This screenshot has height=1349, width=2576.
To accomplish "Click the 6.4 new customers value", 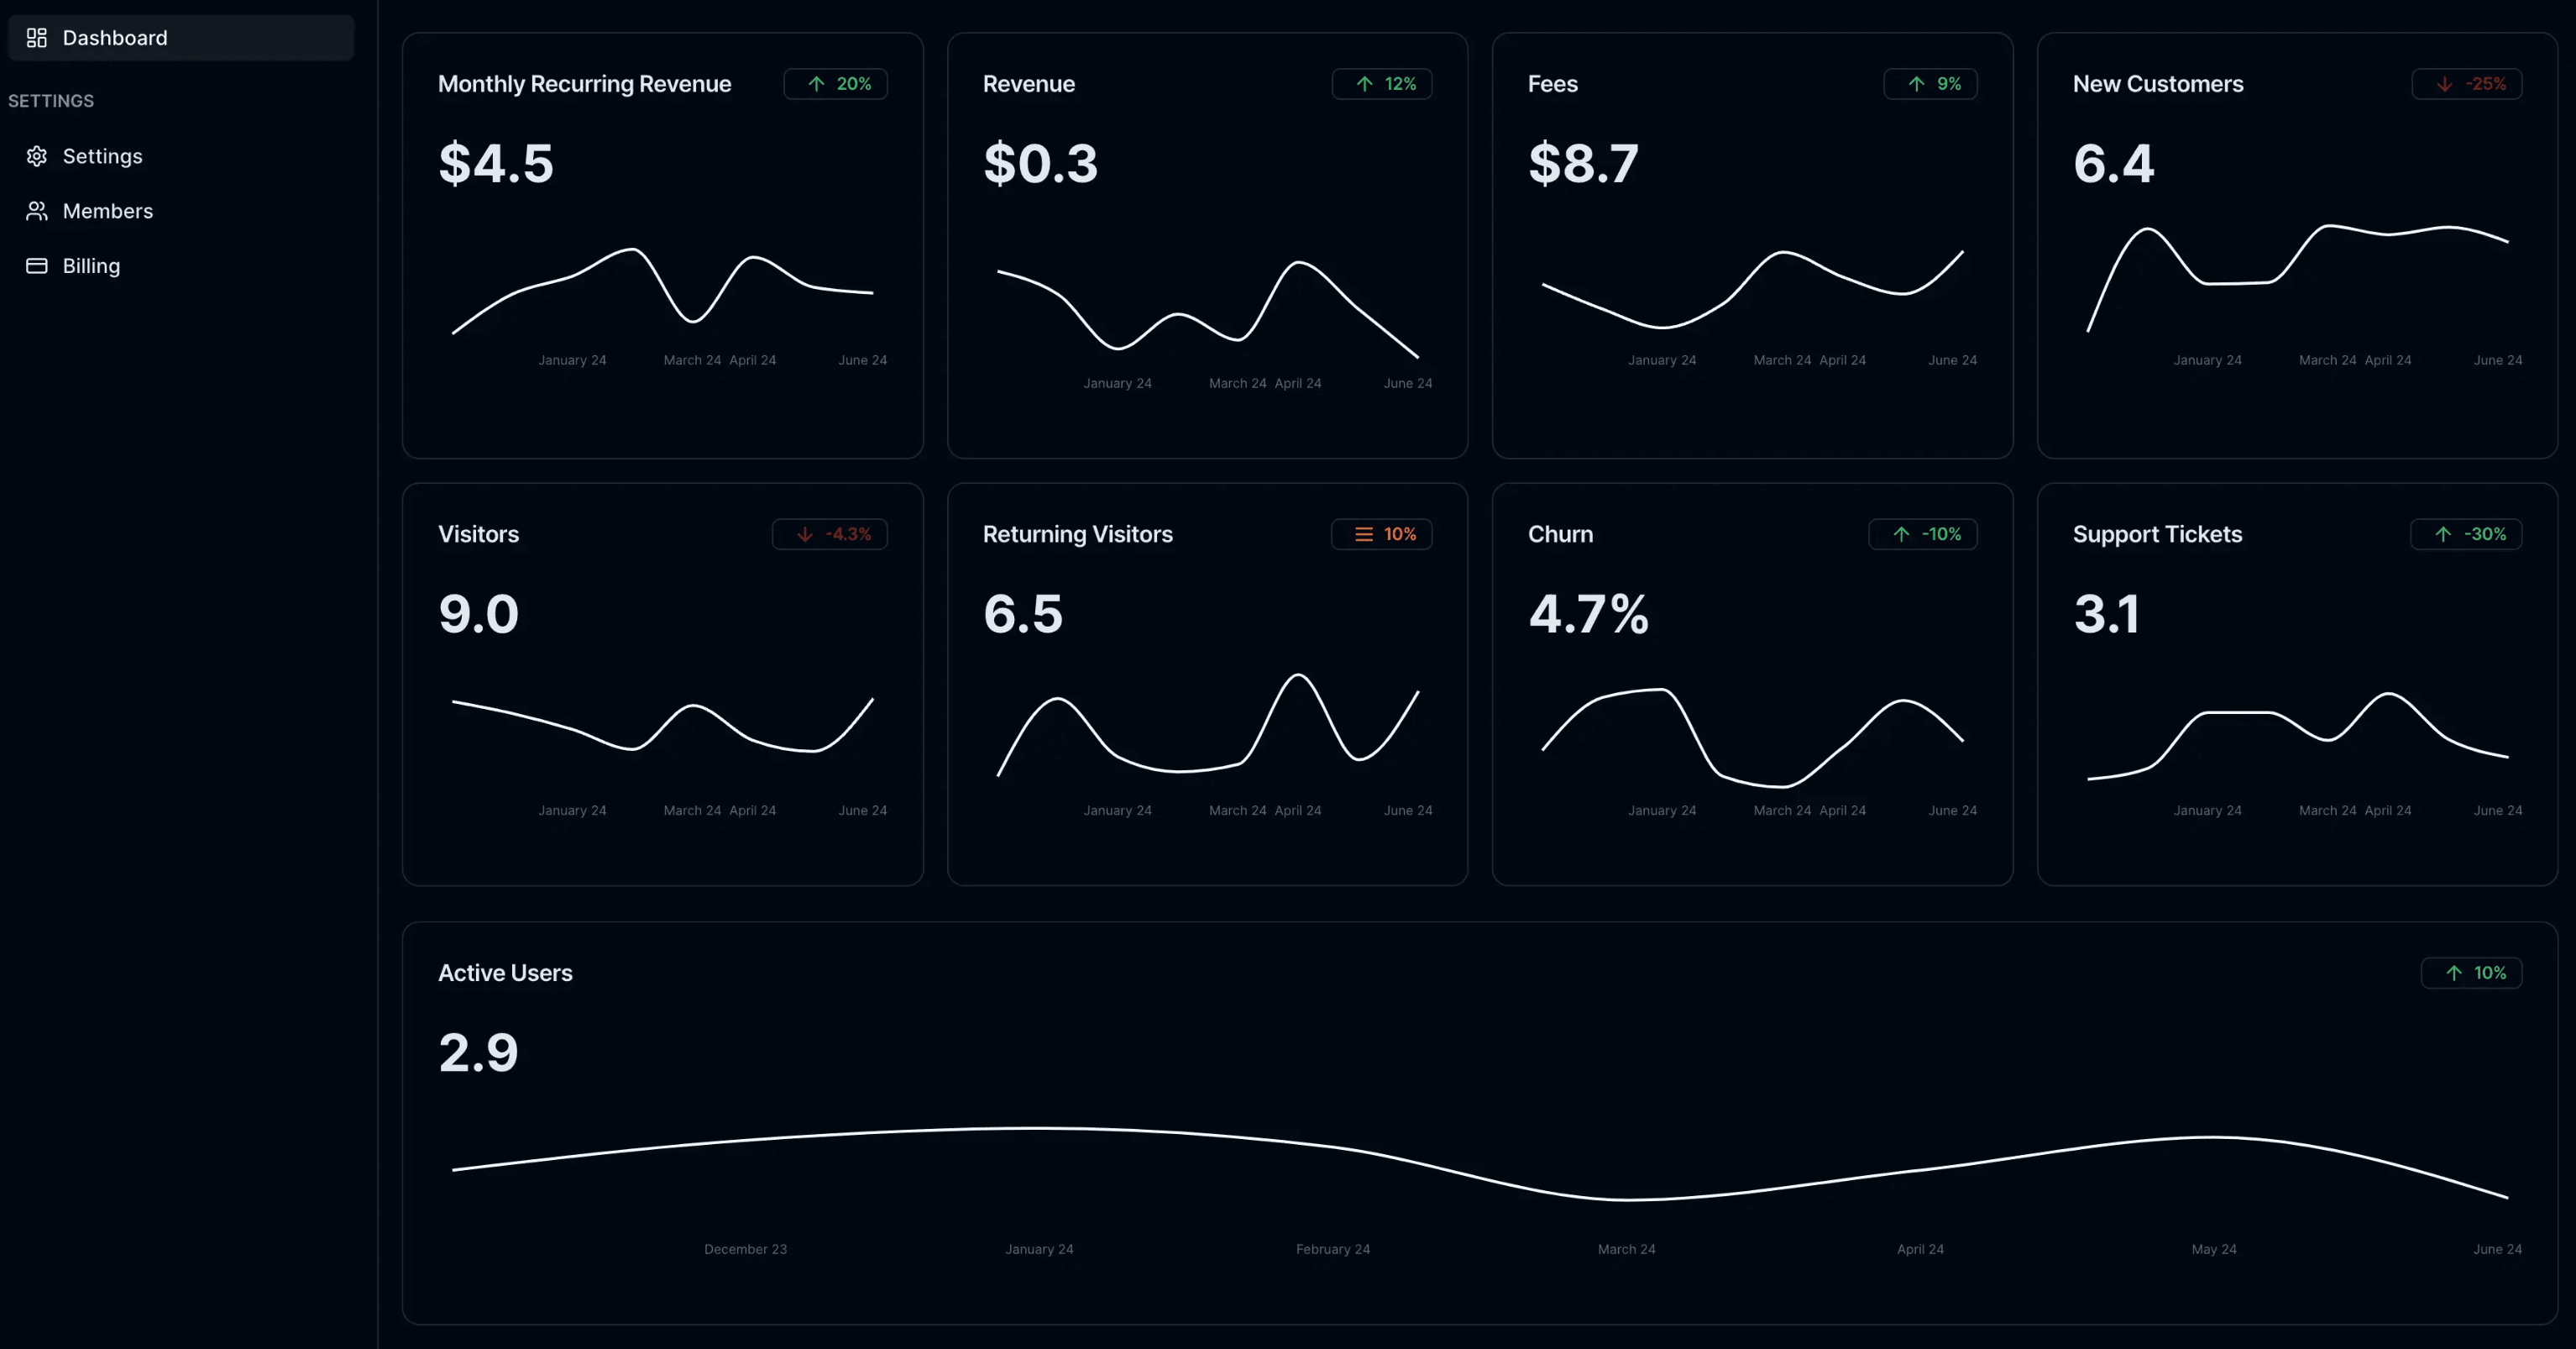I will coord(2114,163).
